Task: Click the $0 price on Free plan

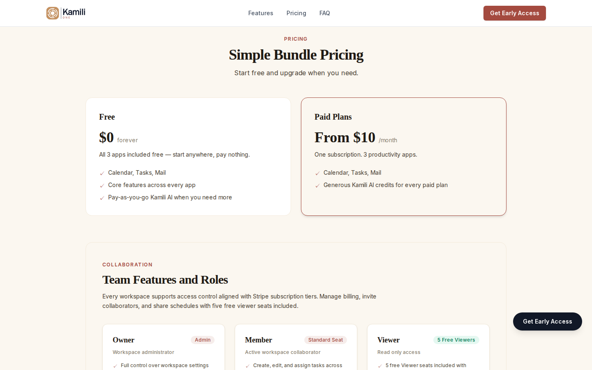Action: coord(106,137)
